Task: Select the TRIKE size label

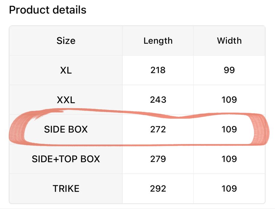Action: click(x=66, y=189)
